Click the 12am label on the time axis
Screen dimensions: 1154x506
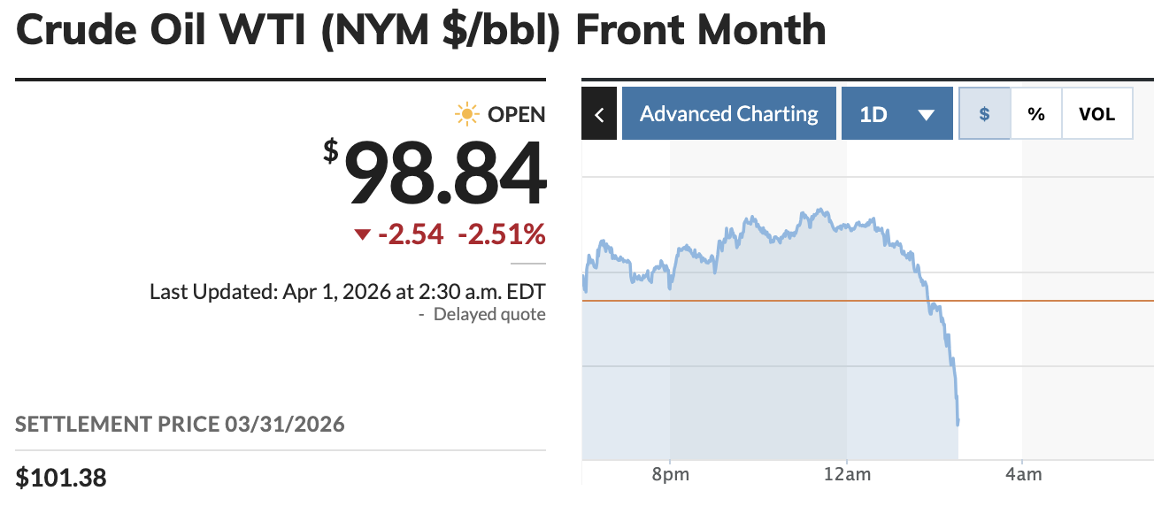[846, 474]
